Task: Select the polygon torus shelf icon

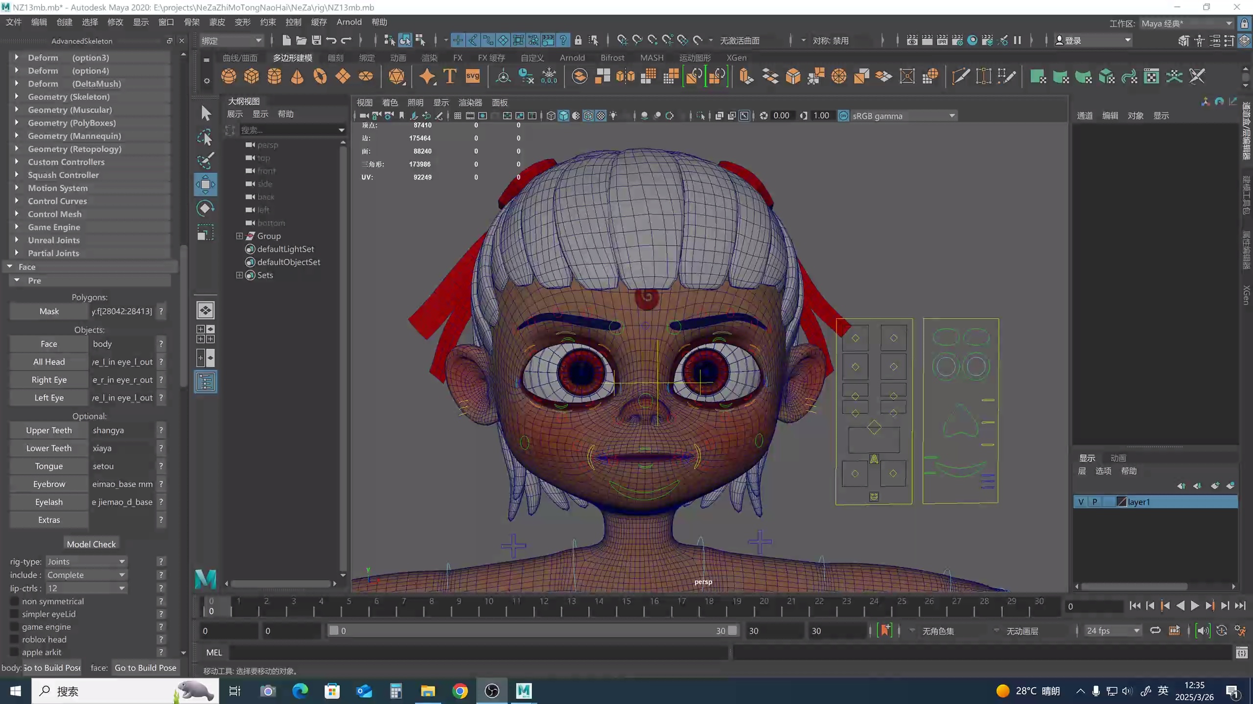Action: (x=320, y=76)
